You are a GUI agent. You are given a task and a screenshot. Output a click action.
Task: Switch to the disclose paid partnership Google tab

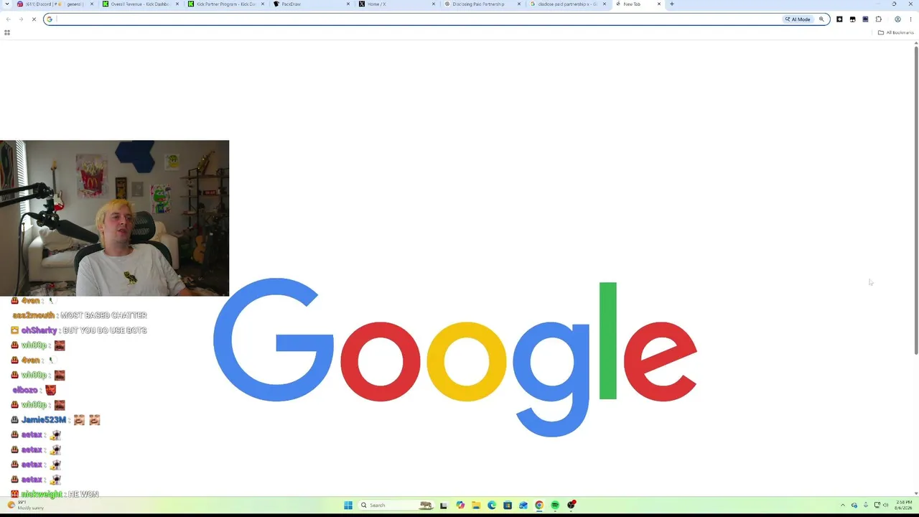tap(569, 4)
